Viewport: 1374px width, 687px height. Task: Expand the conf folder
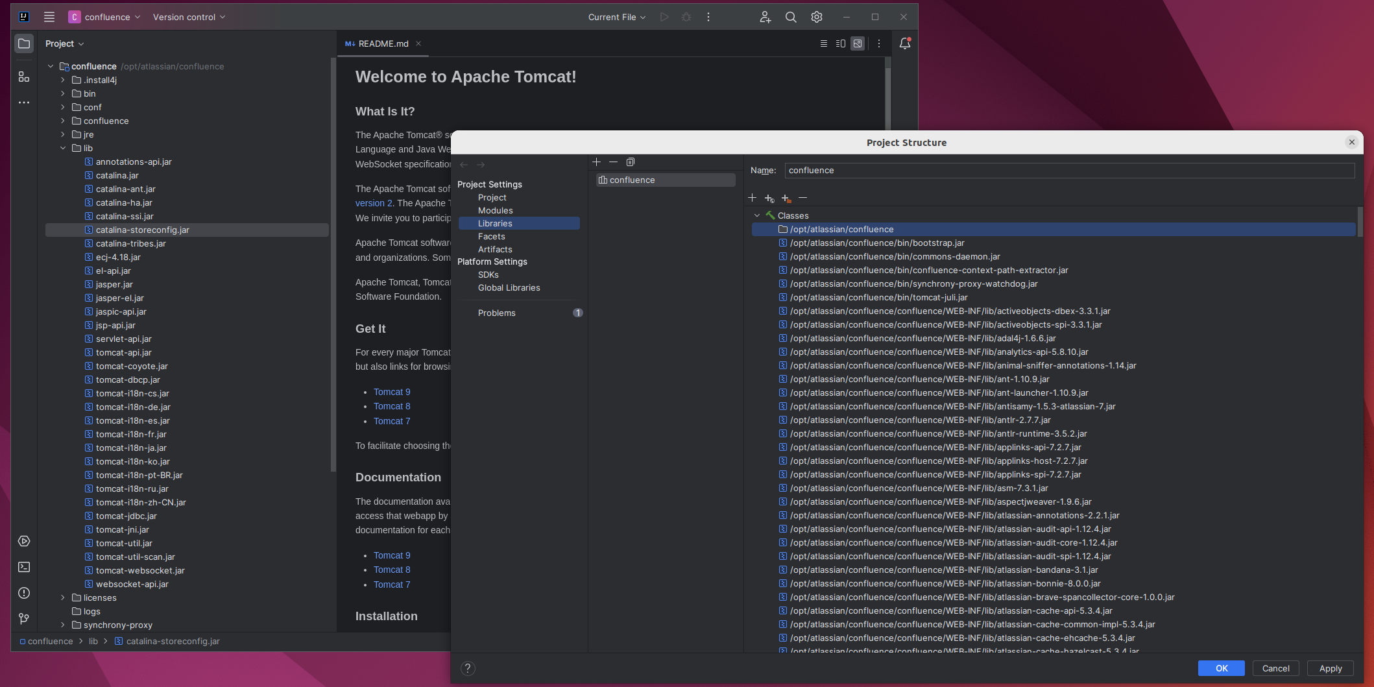[63, 107]
